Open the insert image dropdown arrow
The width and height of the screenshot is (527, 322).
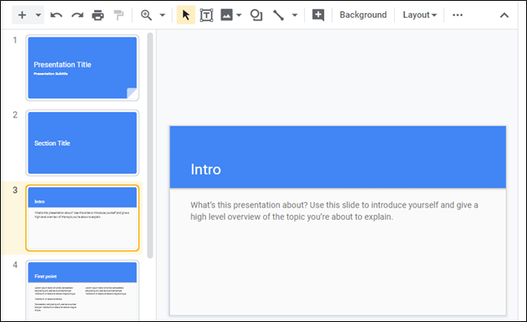tap(239, 15)
